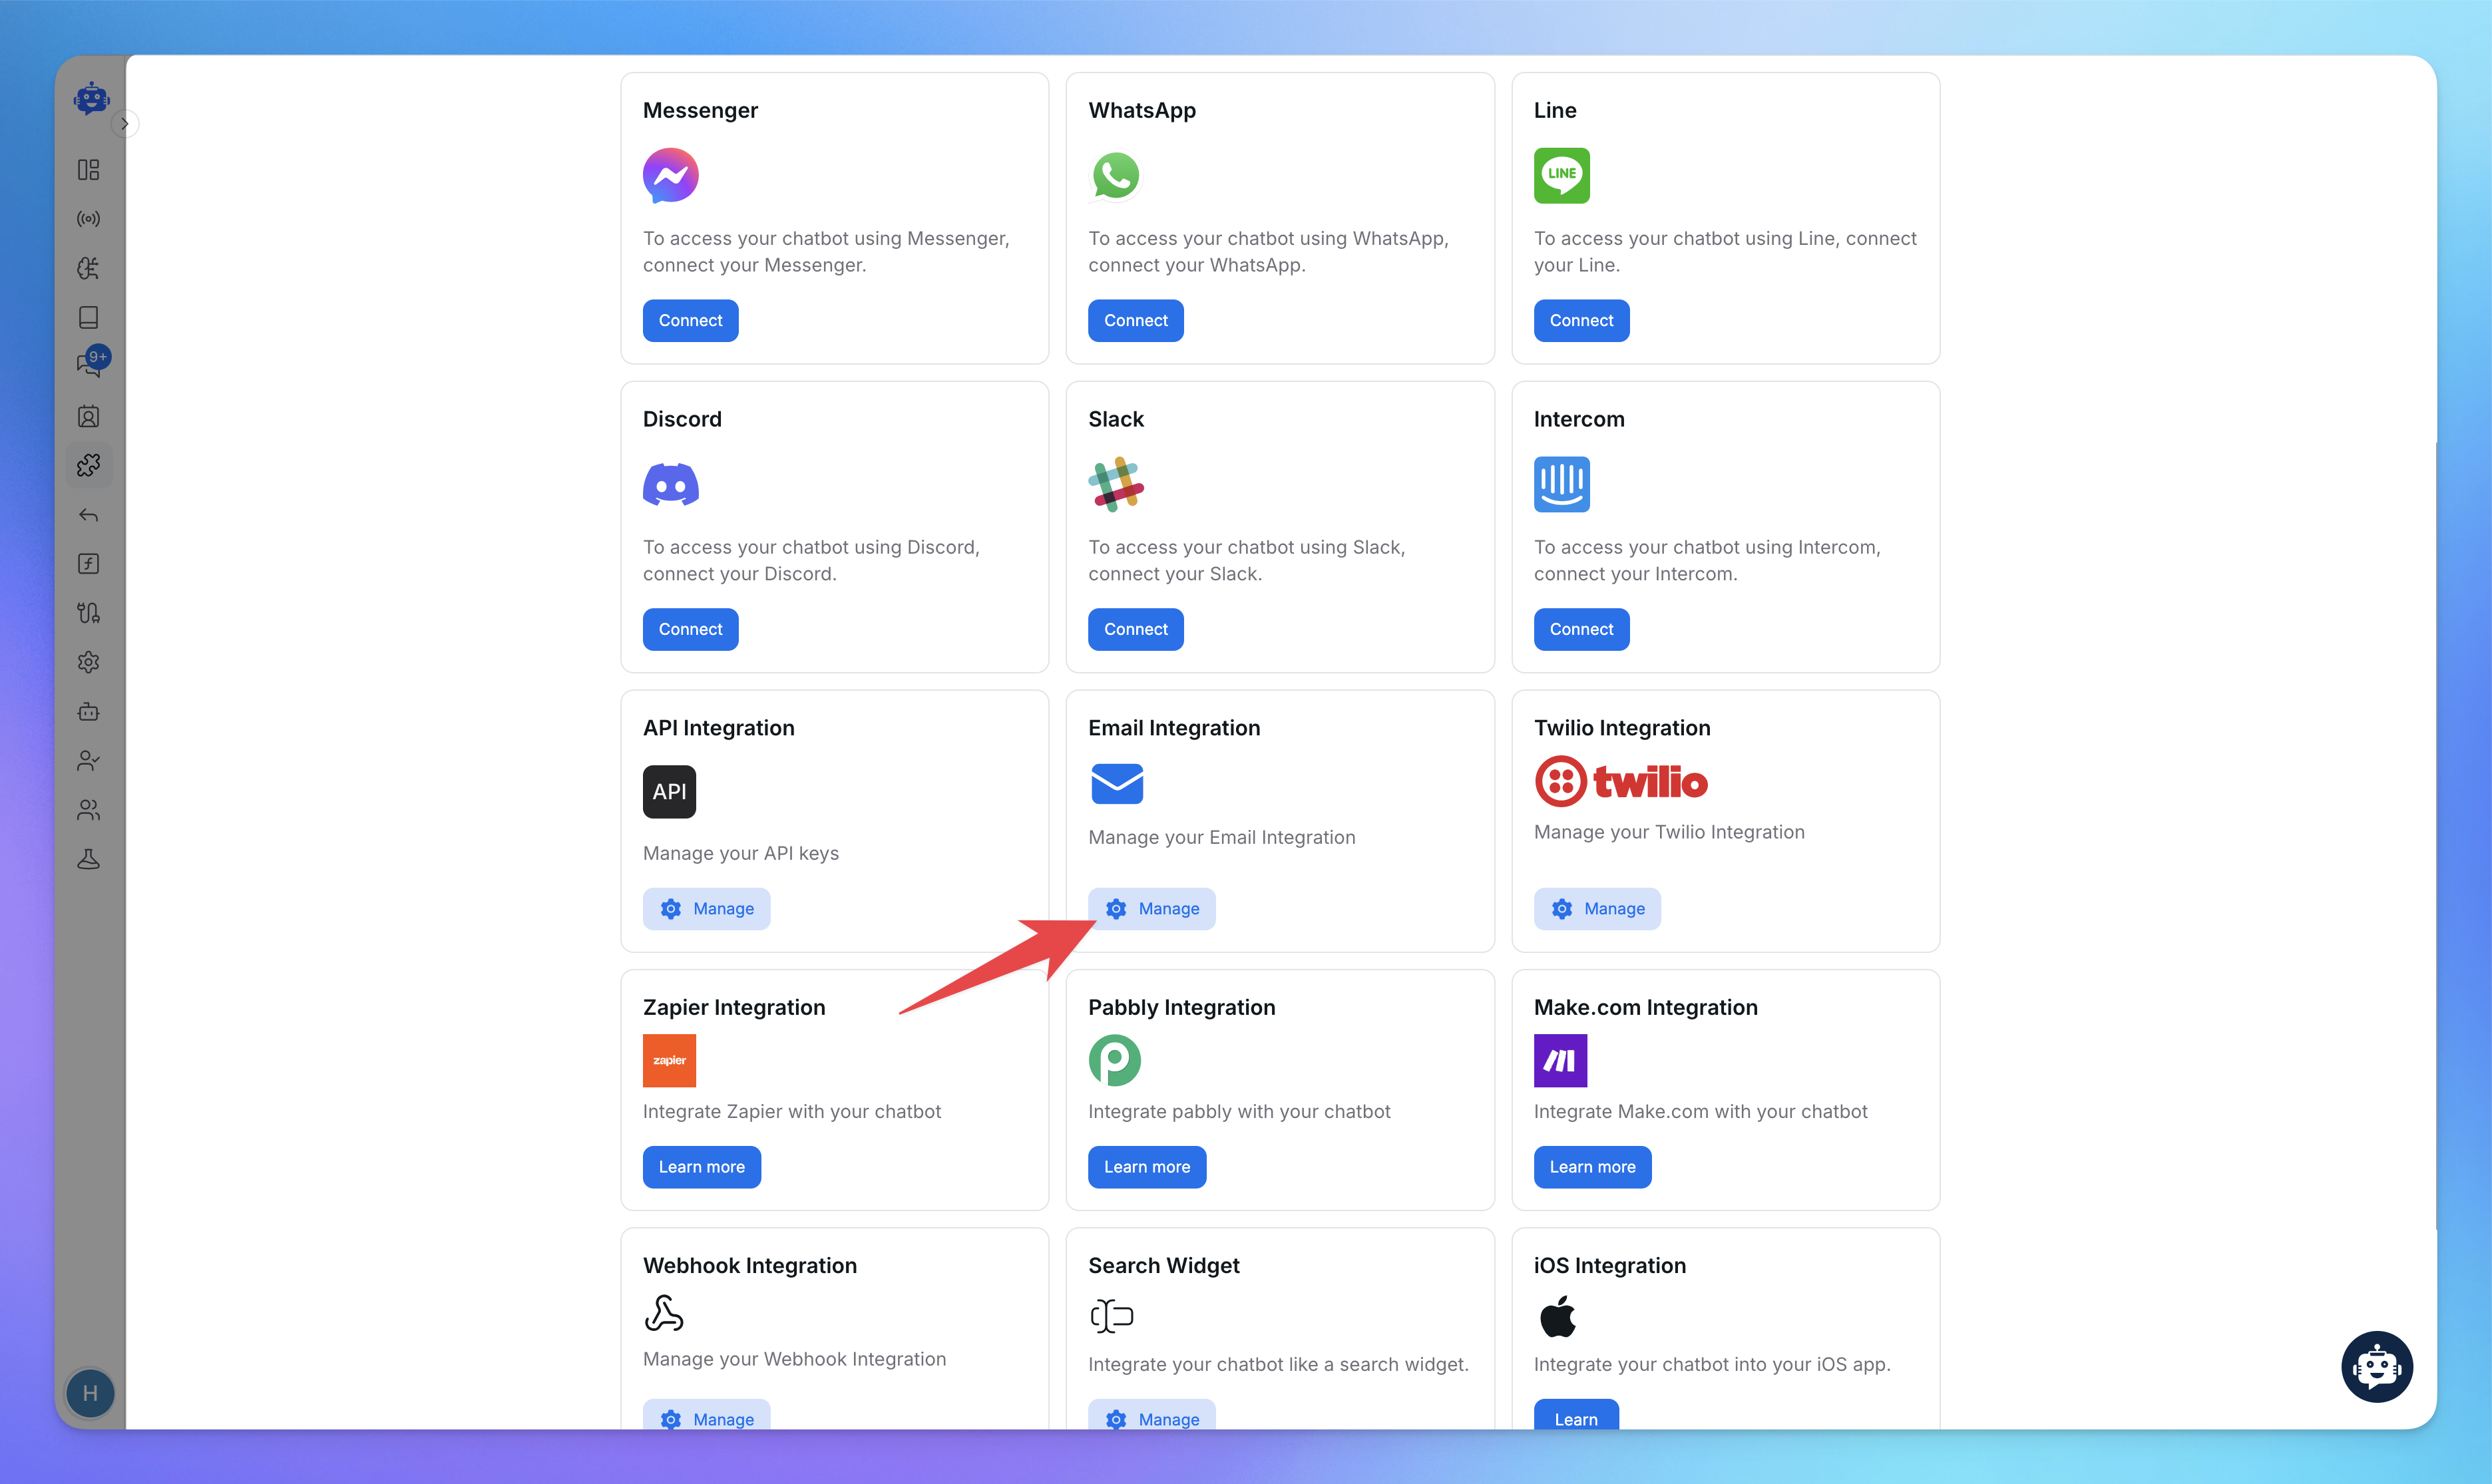Click the Webhook icon
2492x1484 pixels.
point(664,1313)
